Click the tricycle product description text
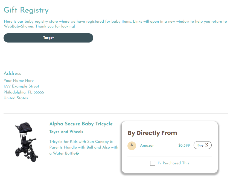The image size is (233, 193). click(84, 147)
